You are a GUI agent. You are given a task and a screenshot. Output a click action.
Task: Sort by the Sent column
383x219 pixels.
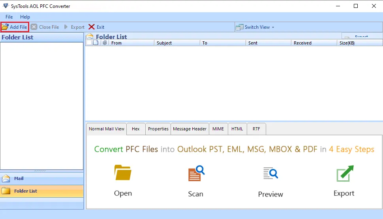coord(268,43)
